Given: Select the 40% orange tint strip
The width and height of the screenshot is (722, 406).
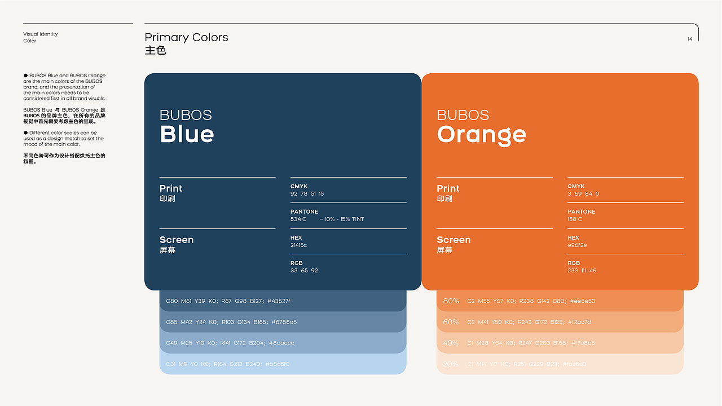Looking at the screenshot, I should coord(560,343).
